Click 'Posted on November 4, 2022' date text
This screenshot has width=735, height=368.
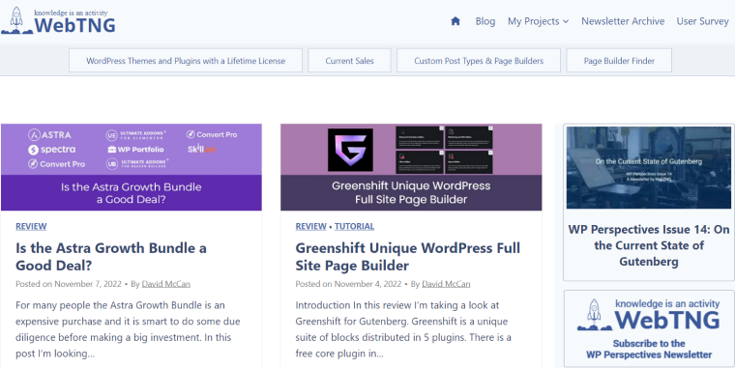(348, 284)
